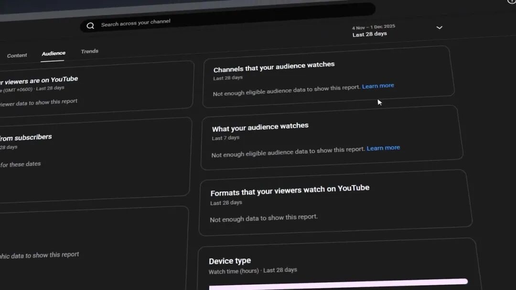Screen dimensions: 516x290
Task: Select the 'viewers are on YouTube' card title
Action: coord(39,80)
